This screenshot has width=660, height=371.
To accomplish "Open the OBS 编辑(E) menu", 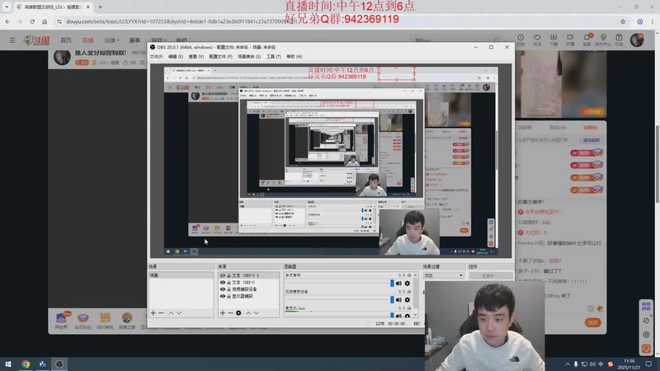I will [x=176, y=56].
